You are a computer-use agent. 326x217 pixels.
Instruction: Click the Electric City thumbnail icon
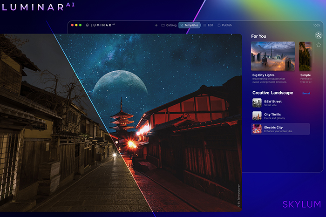pos(257,129)
